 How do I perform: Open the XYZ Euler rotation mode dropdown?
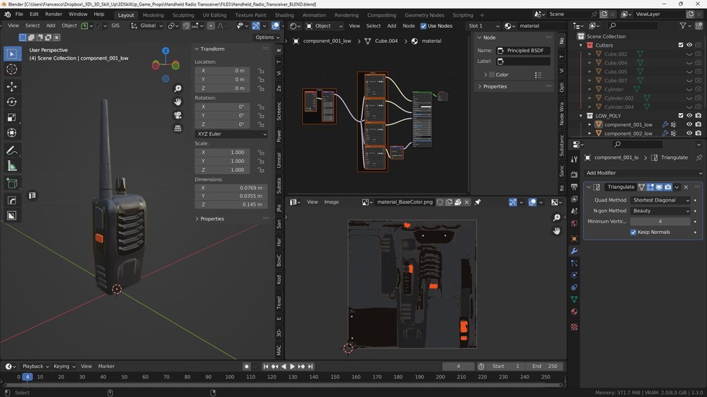(x=231, y=134)
